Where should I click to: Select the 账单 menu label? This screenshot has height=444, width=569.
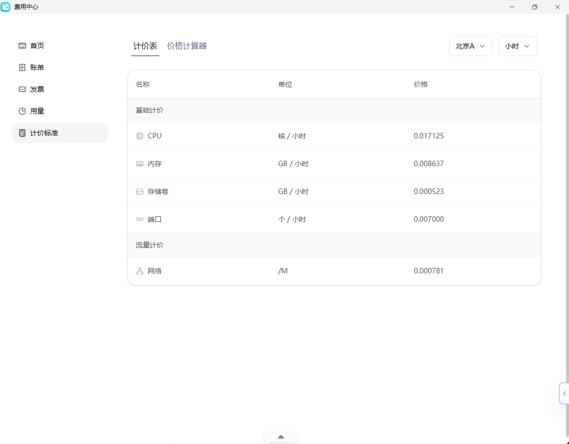tap(37, 67)
